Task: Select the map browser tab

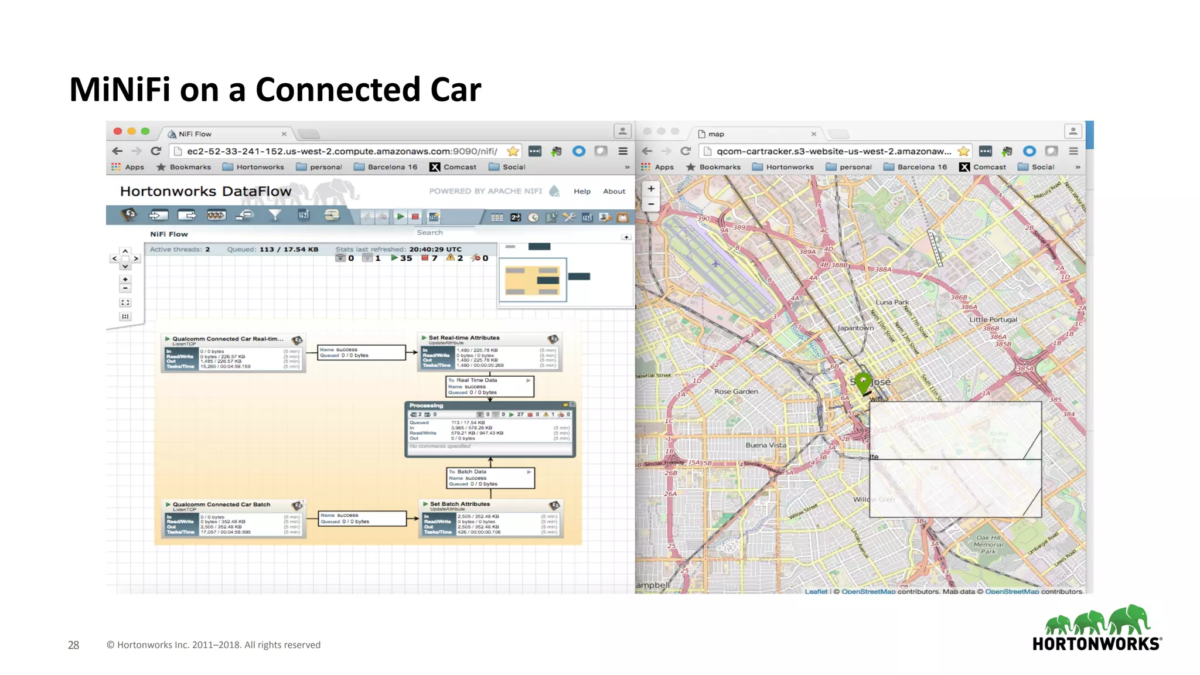Action: pyautogui.click(x=757, y=134)
